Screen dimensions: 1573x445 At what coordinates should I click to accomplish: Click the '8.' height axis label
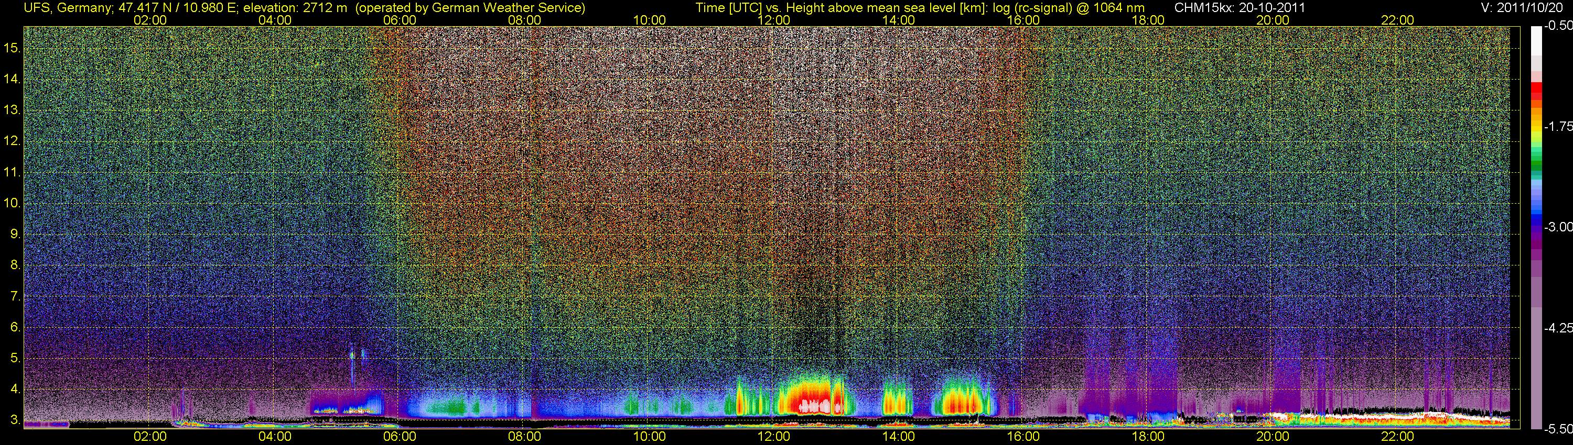tap(15, 265)
